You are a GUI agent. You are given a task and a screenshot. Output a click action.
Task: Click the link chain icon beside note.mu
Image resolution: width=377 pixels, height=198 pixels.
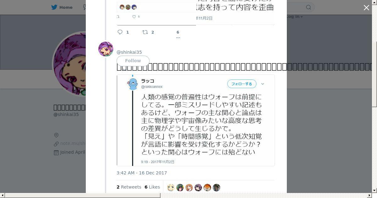[56, 144]
